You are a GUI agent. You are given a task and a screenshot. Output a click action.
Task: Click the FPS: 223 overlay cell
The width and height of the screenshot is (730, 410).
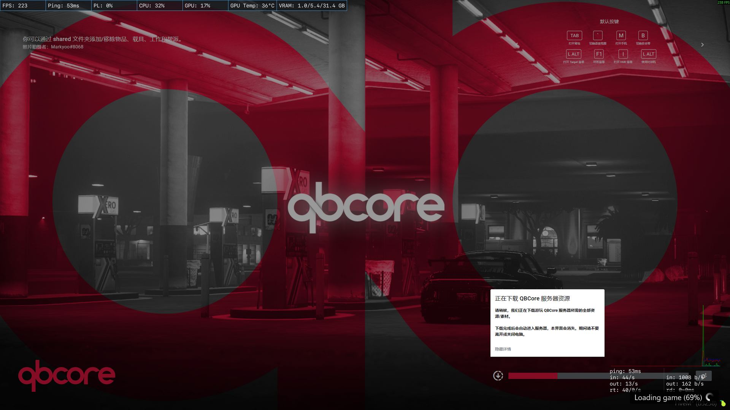coord(23,6)
